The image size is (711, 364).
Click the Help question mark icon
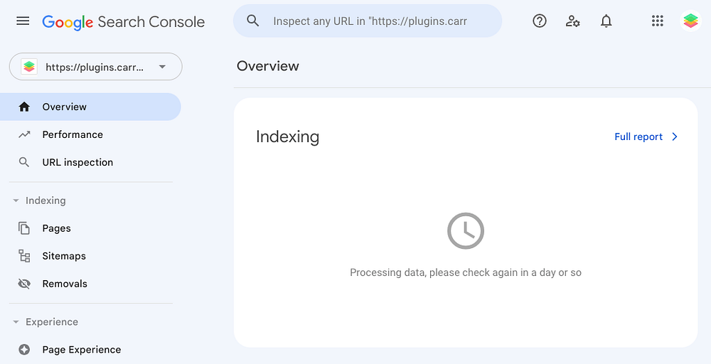click(540, 21)
